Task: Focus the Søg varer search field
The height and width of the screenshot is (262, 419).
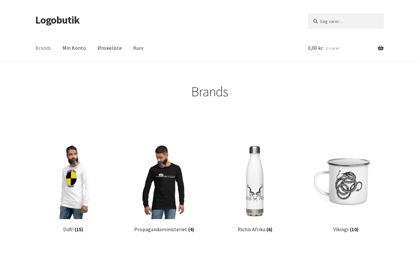Action: [346, 21]
